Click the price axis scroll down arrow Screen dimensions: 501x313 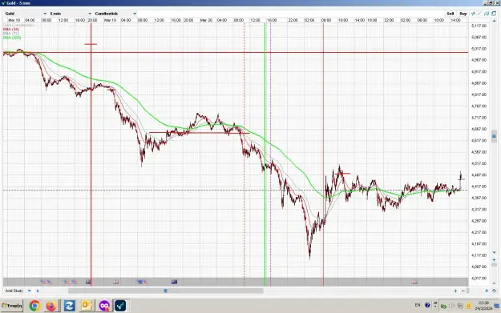(x=494, y=252)
